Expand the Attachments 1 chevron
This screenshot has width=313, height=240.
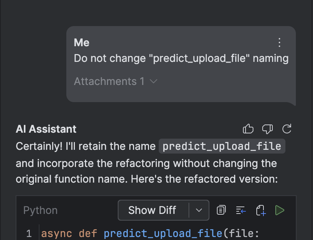coord(154,82)
